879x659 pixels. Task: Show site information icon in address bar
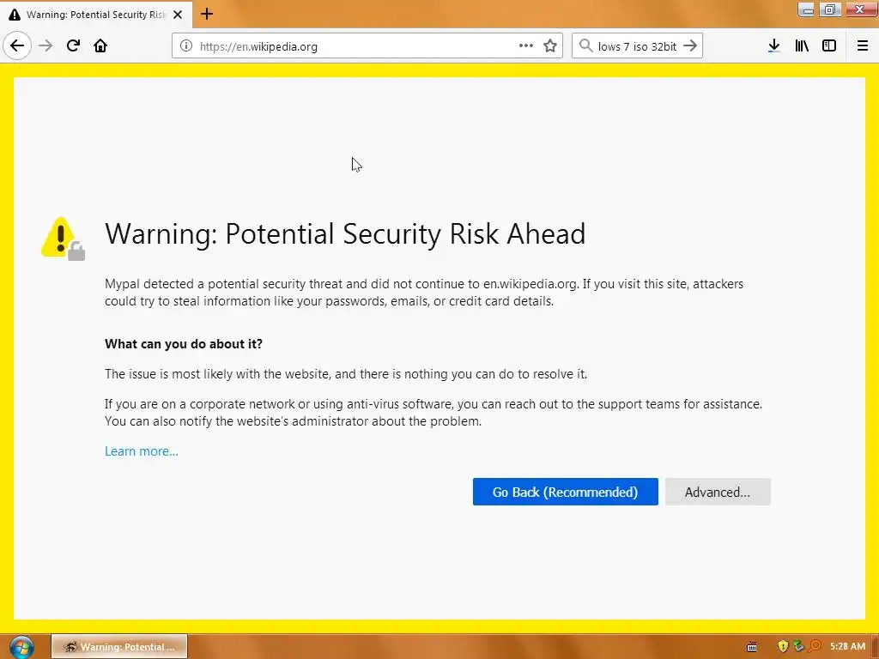(x=186, y=46)
